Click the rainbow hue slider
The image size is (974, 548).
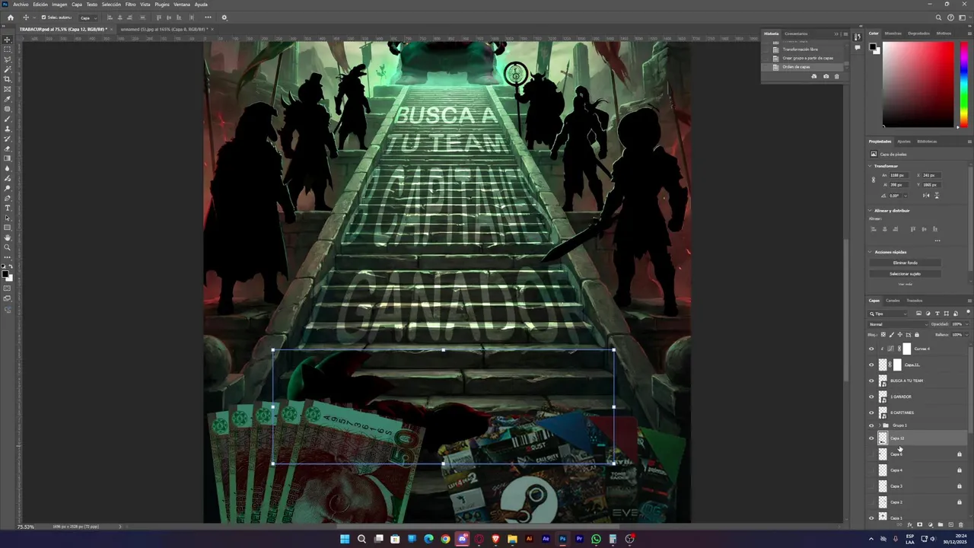(964, 84)
